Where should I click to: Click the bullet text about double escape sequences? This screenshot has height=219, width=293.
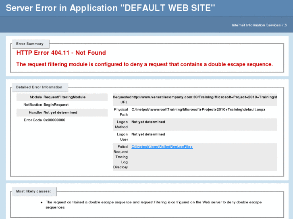(154, 205)
